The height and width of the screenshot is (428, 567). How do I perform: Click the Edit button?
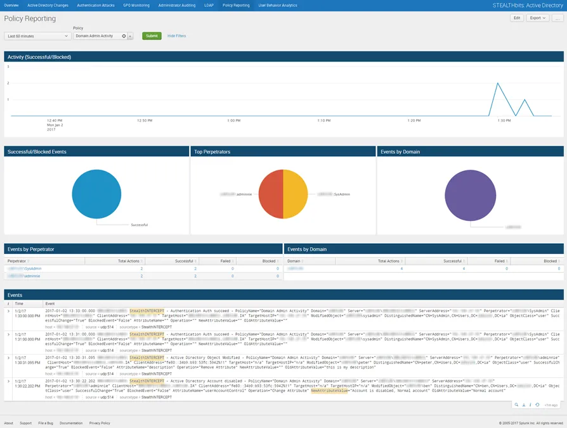coord(517,18)
